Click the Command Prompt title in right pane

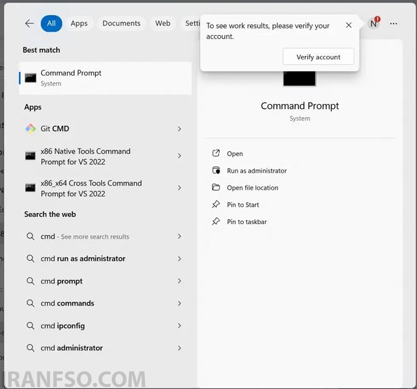[x=300, y=106]
